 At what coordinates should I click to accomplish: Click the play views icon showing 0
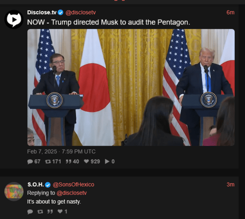coord(107,161)
